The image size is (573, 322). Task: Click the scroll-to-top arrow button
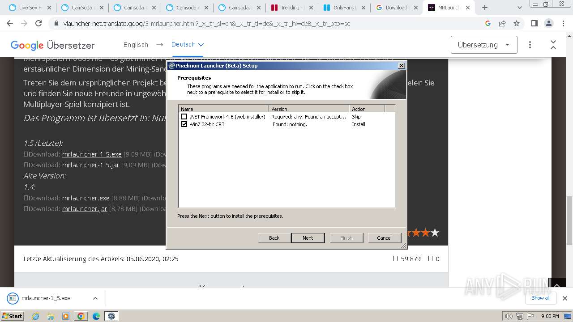coord(557,286)
